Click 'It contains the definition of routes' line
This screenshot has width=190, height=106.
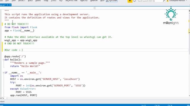coord(52,18)
